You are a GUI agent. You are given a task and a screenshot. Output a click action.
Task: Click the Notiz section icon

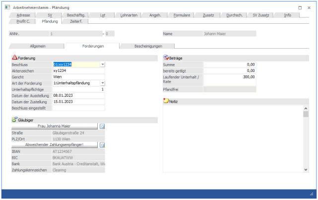(x=166, y=101)
